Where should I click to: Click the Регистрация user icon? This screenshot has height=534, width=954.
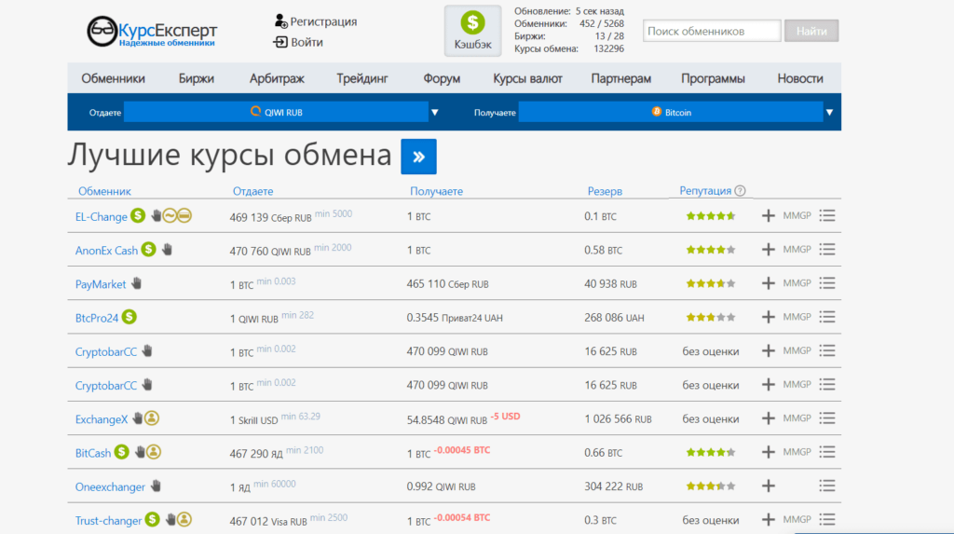coord(280,21)
